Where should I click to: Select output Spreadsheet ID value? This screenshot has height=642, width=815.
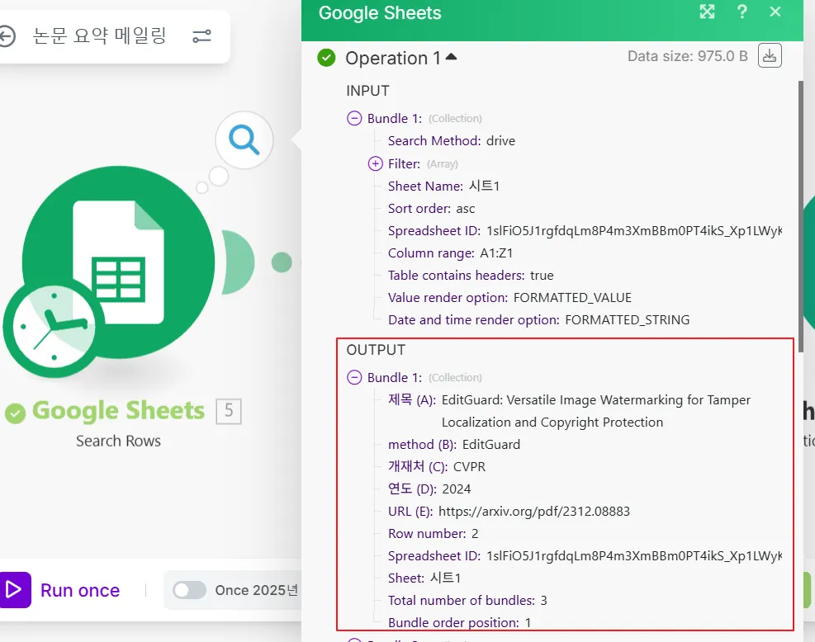coord(634,556)
